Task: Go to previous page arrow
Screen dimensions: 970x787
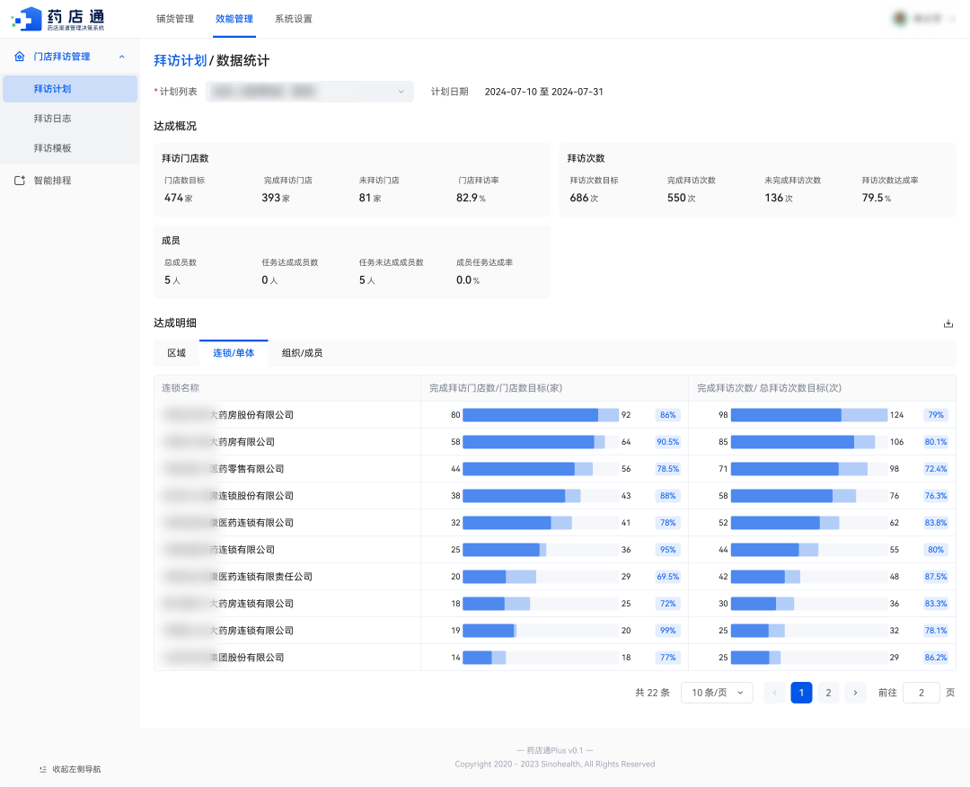Action: click(x=774, y=693)
